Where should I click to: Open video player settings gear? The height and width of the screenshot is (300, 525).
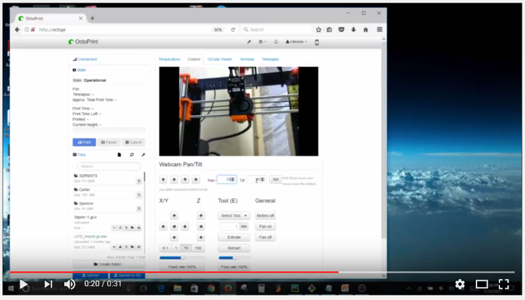tap(460, 284)
